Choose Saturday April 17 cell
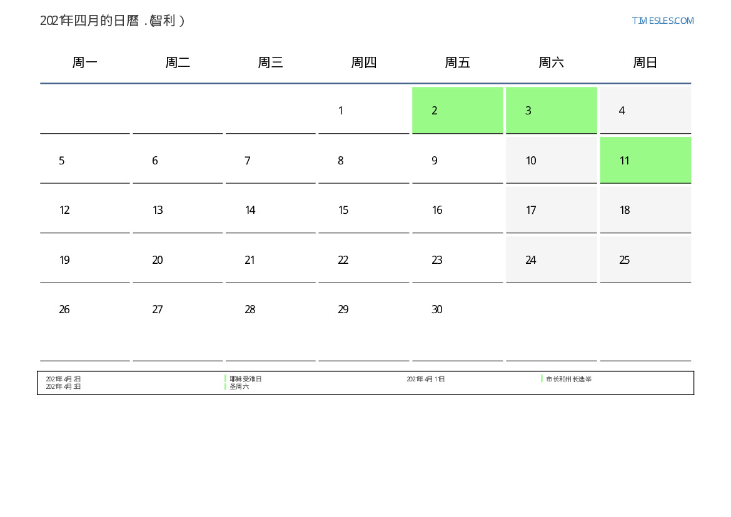 551,210
